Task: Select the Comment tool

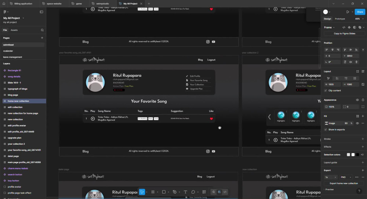Action: point(193,192)
